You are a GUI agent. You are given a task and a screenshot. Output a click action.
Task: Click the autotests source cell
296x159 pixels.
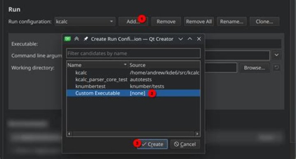point(141,80)
